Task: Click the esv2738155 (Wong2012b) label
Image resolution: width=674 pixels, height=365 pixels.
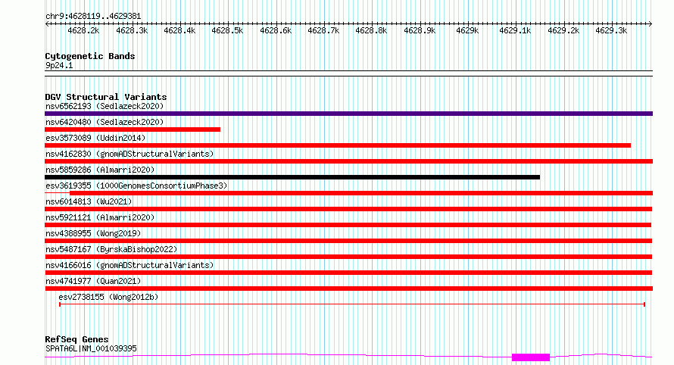Action: pyautogui.click(x=108, y=297)
